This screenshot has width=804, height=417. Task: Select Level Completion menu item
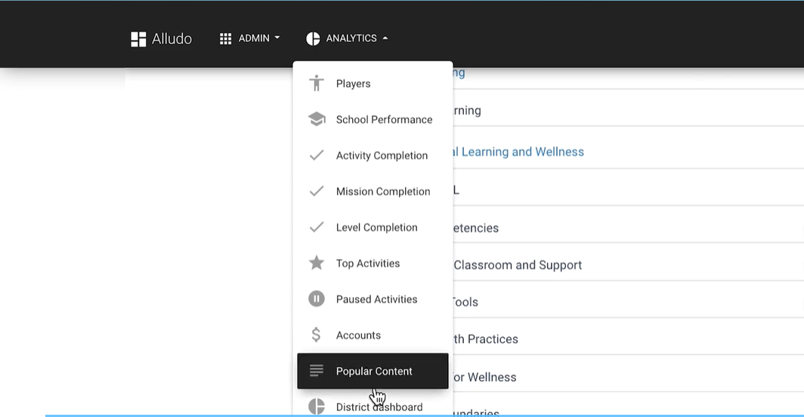point(373,227)
